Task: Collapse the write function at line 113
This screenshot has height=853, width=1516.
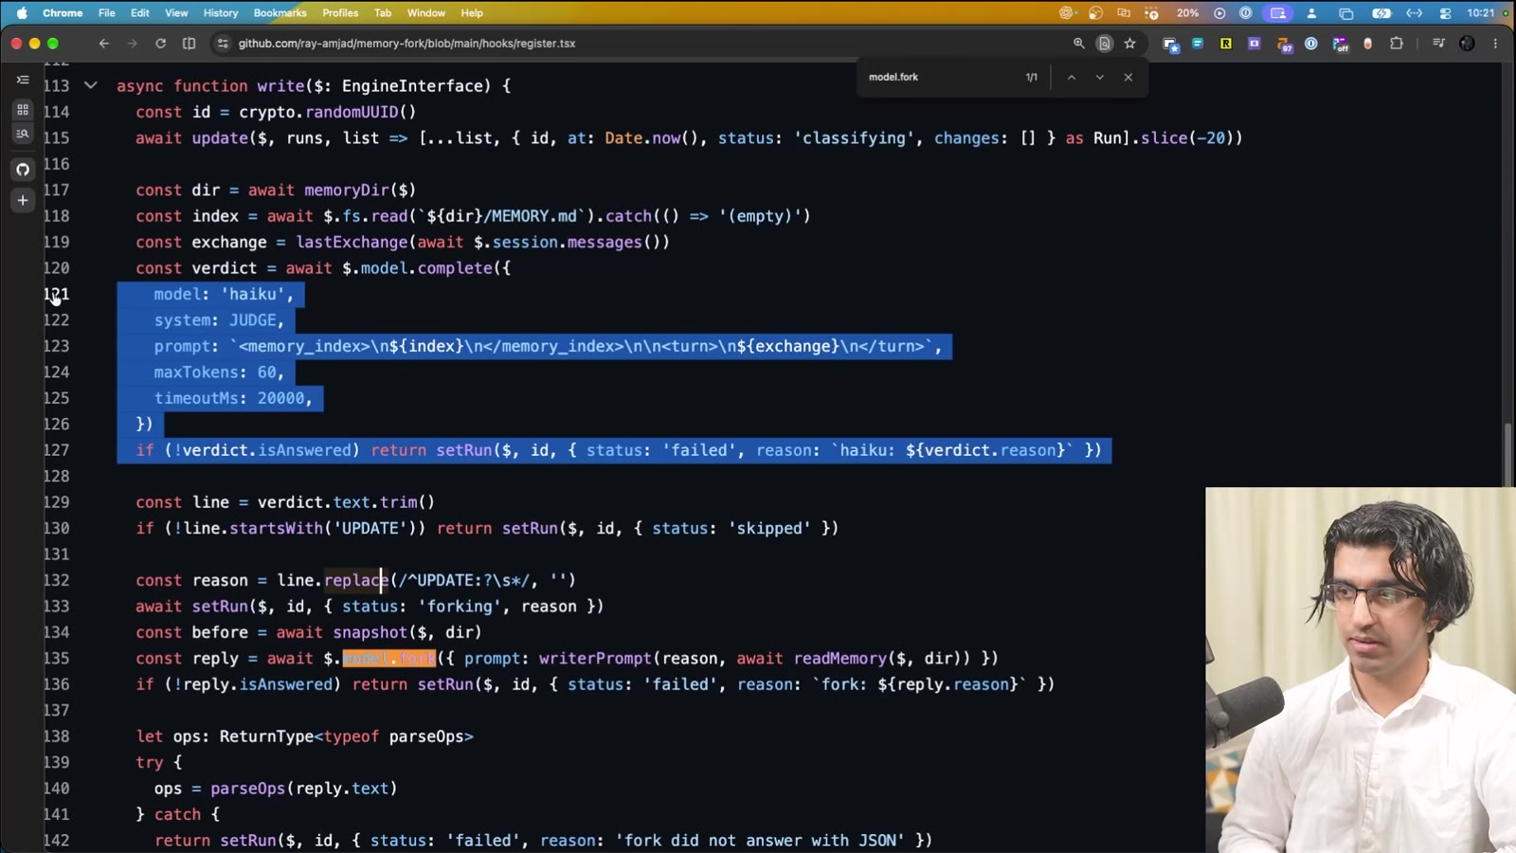Action: (x=90, y=85)
